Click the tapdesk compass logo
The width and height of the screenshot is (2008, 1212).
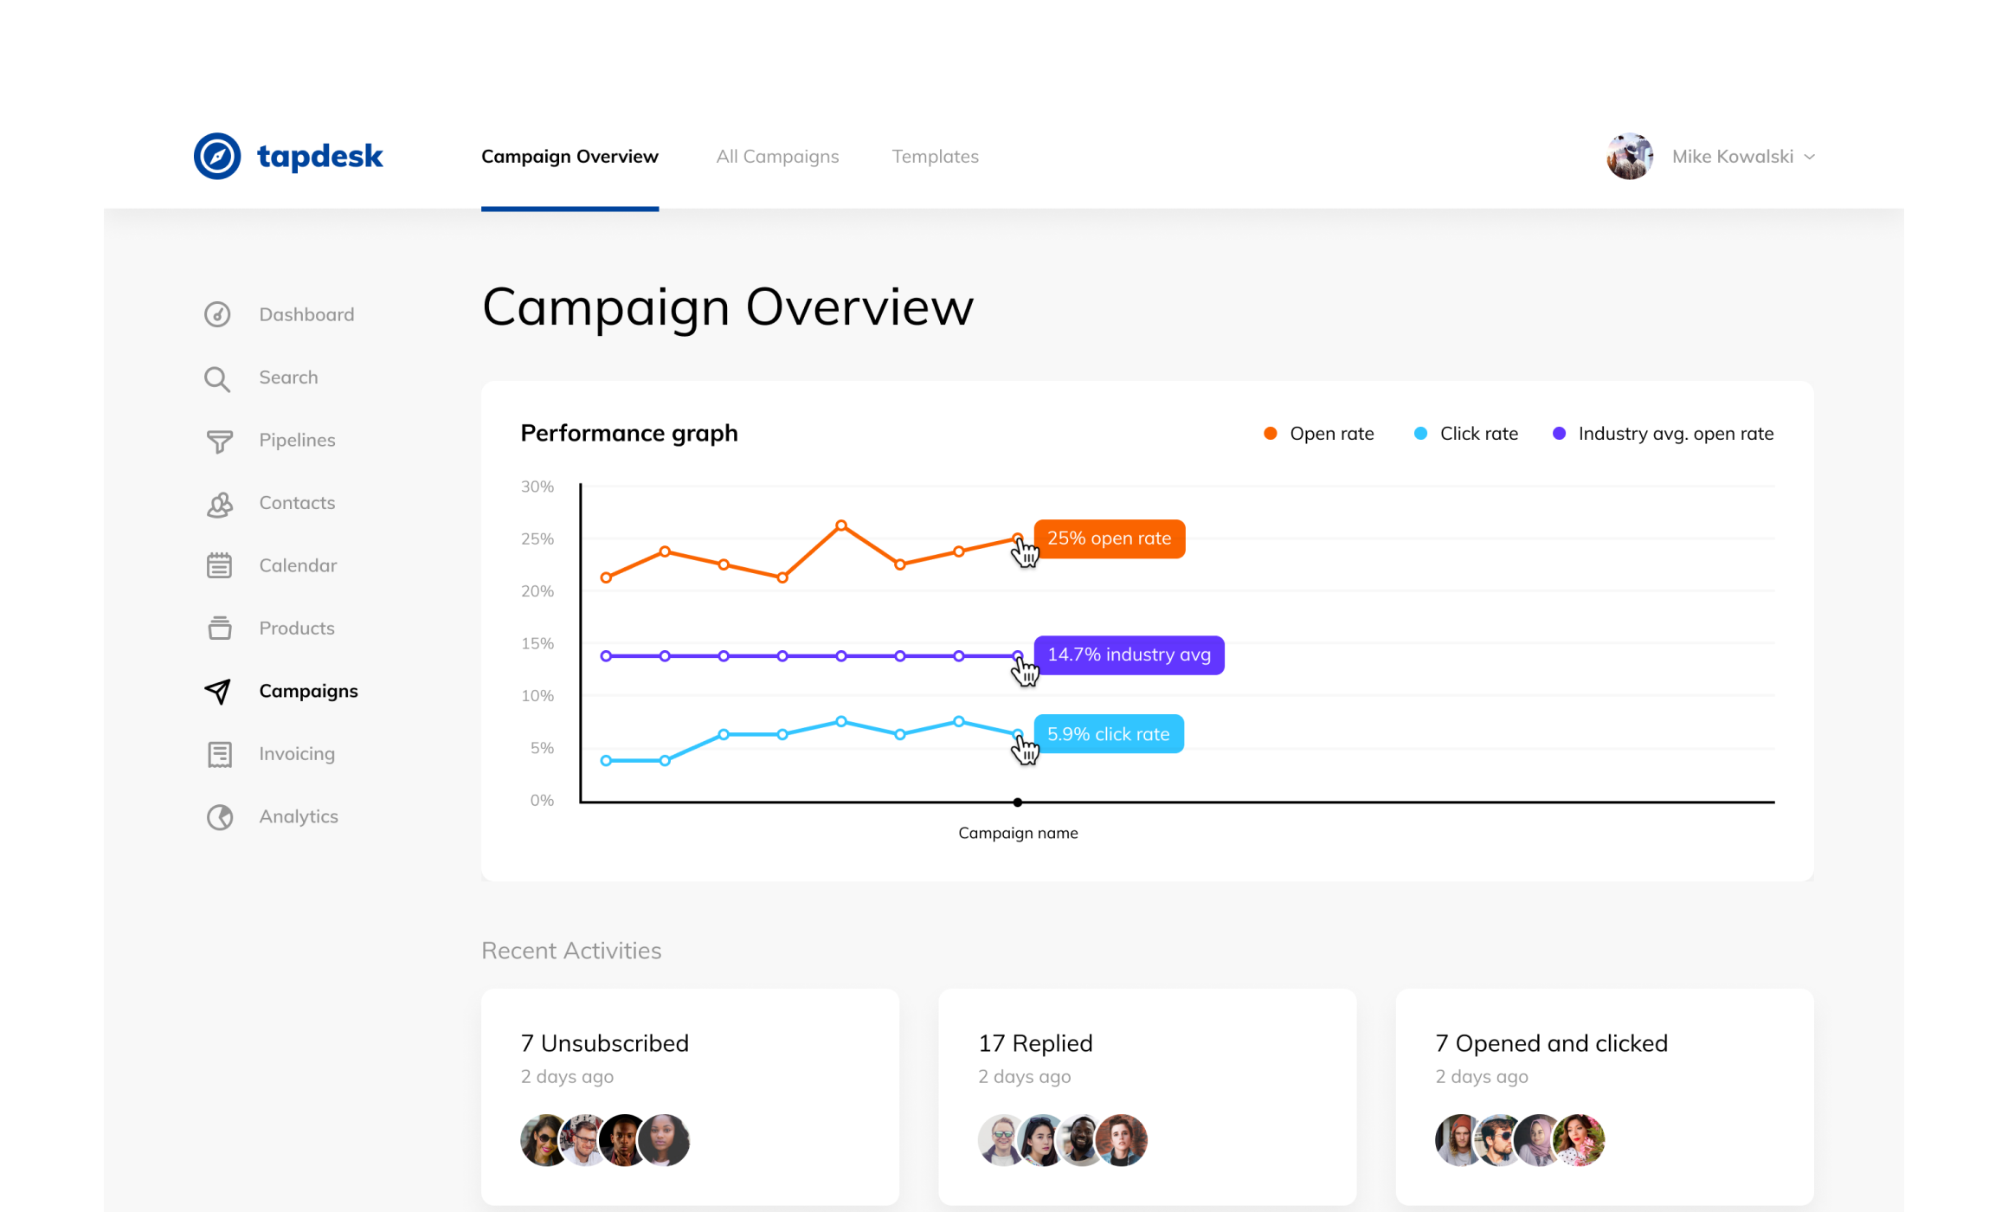pyautogui.click(x=217, y=156)
